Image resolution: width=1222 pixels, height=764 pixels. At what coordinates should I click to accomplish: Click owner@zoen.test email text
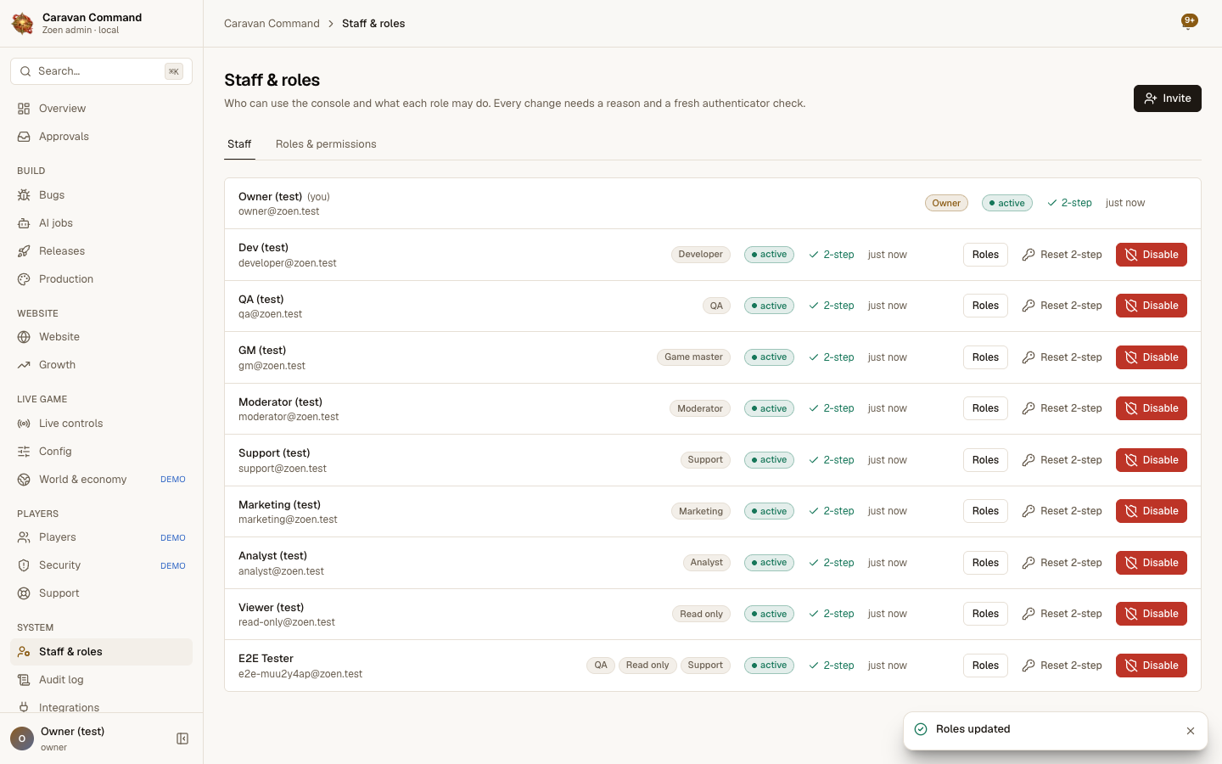point(279,211)
